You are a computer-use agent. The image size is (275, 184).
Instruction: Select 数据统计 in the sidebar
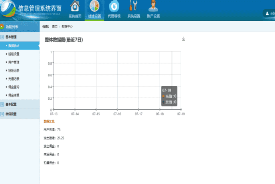coord(20,46)
